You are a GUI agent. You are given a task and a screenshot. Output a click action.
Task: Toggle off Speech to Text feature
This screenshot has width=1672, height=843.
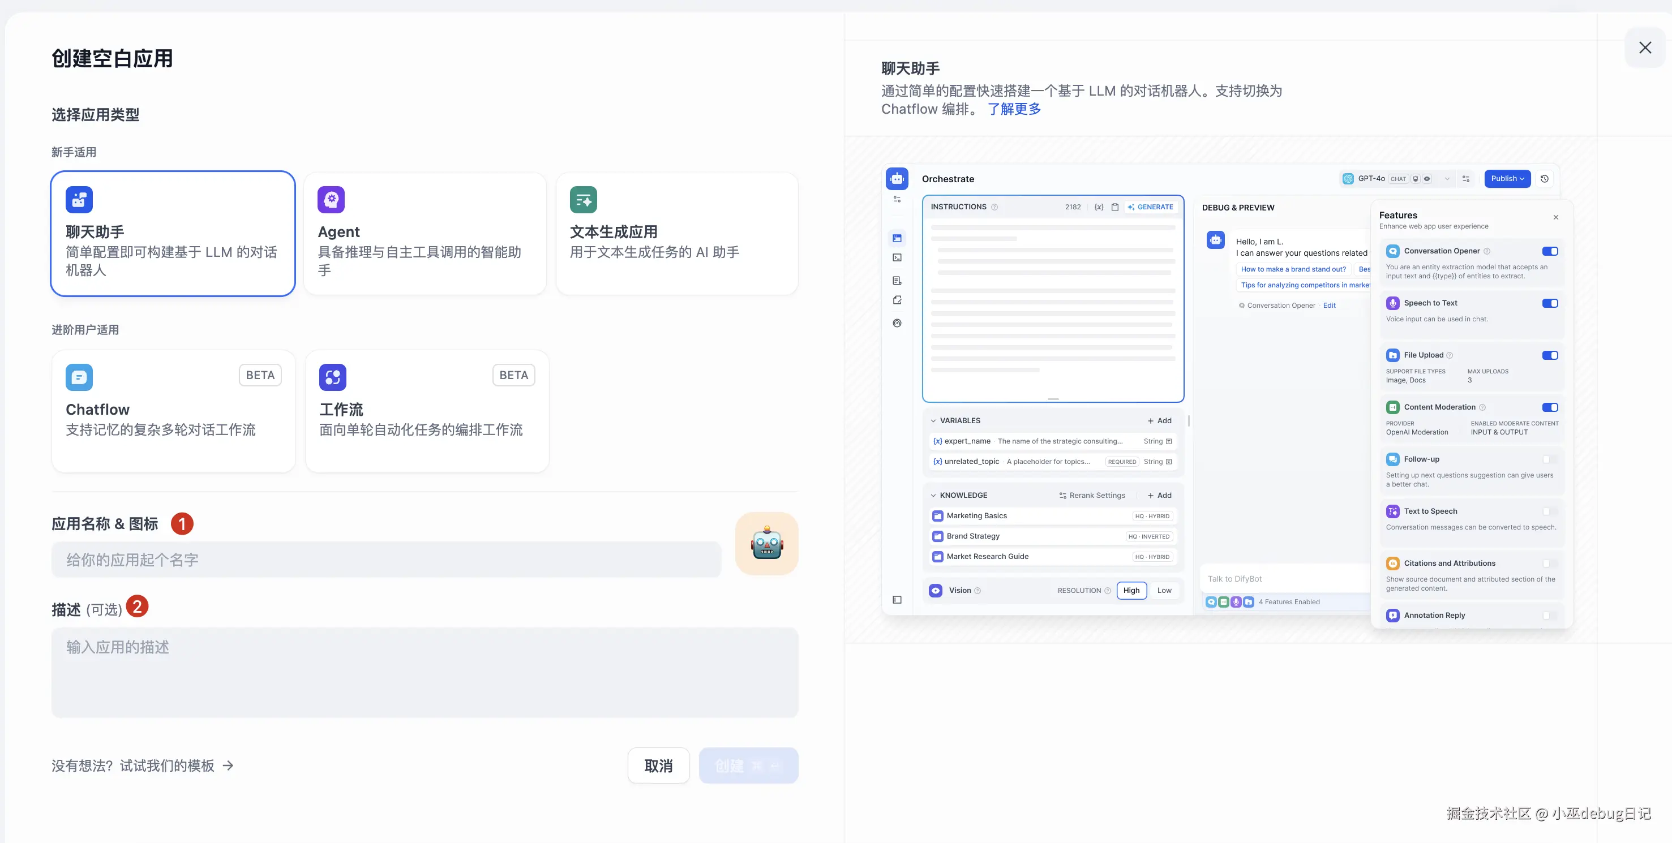coord(1550,303)
